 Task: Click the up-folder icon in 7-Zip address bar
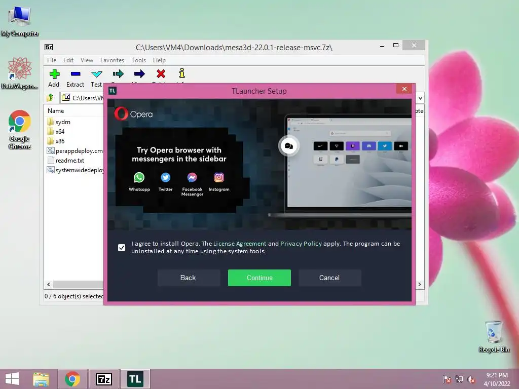50,98
